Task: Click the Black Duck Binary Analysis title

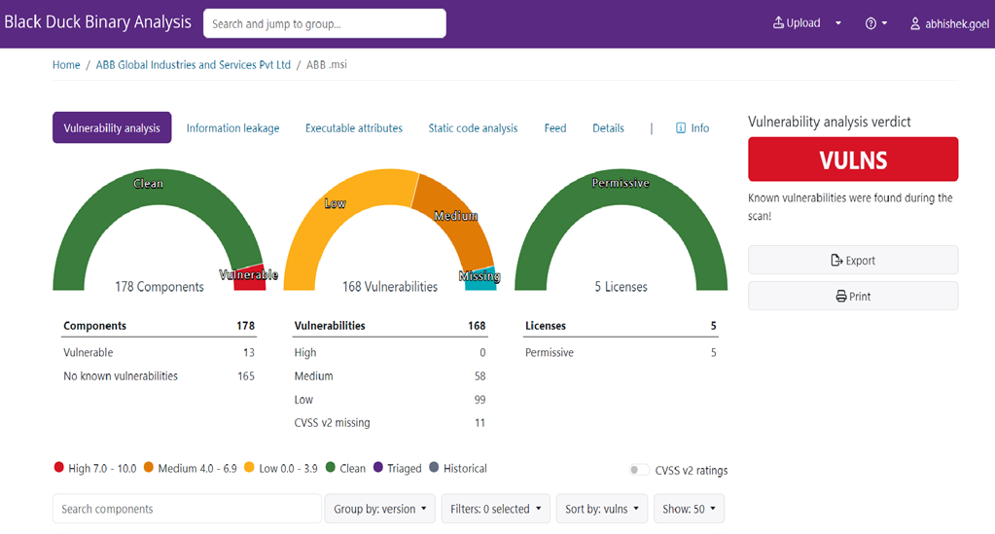Action: click(97, 22)
